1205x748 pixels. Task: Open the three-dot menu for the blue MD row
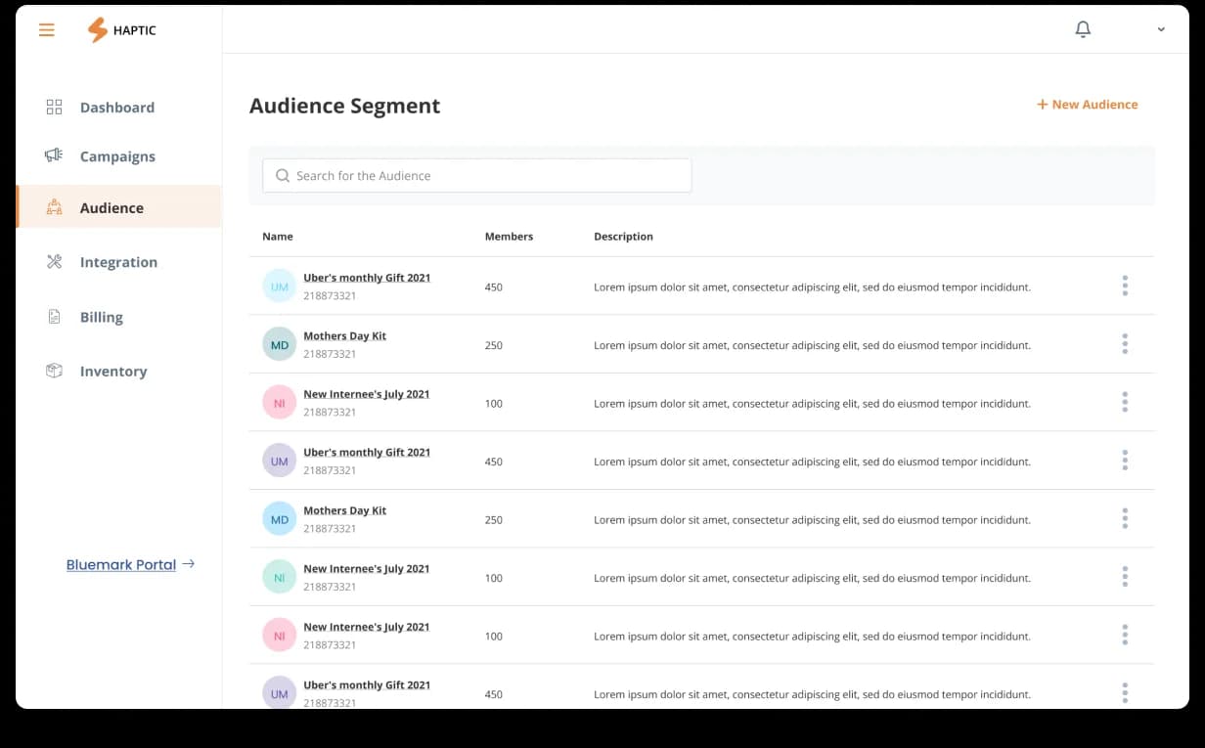click(1125, 518)
